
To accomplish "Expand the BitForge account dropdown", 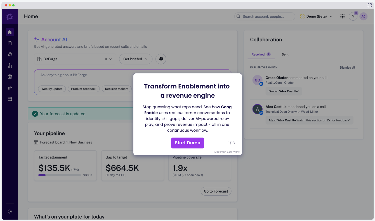I will (x=110, y=59).
